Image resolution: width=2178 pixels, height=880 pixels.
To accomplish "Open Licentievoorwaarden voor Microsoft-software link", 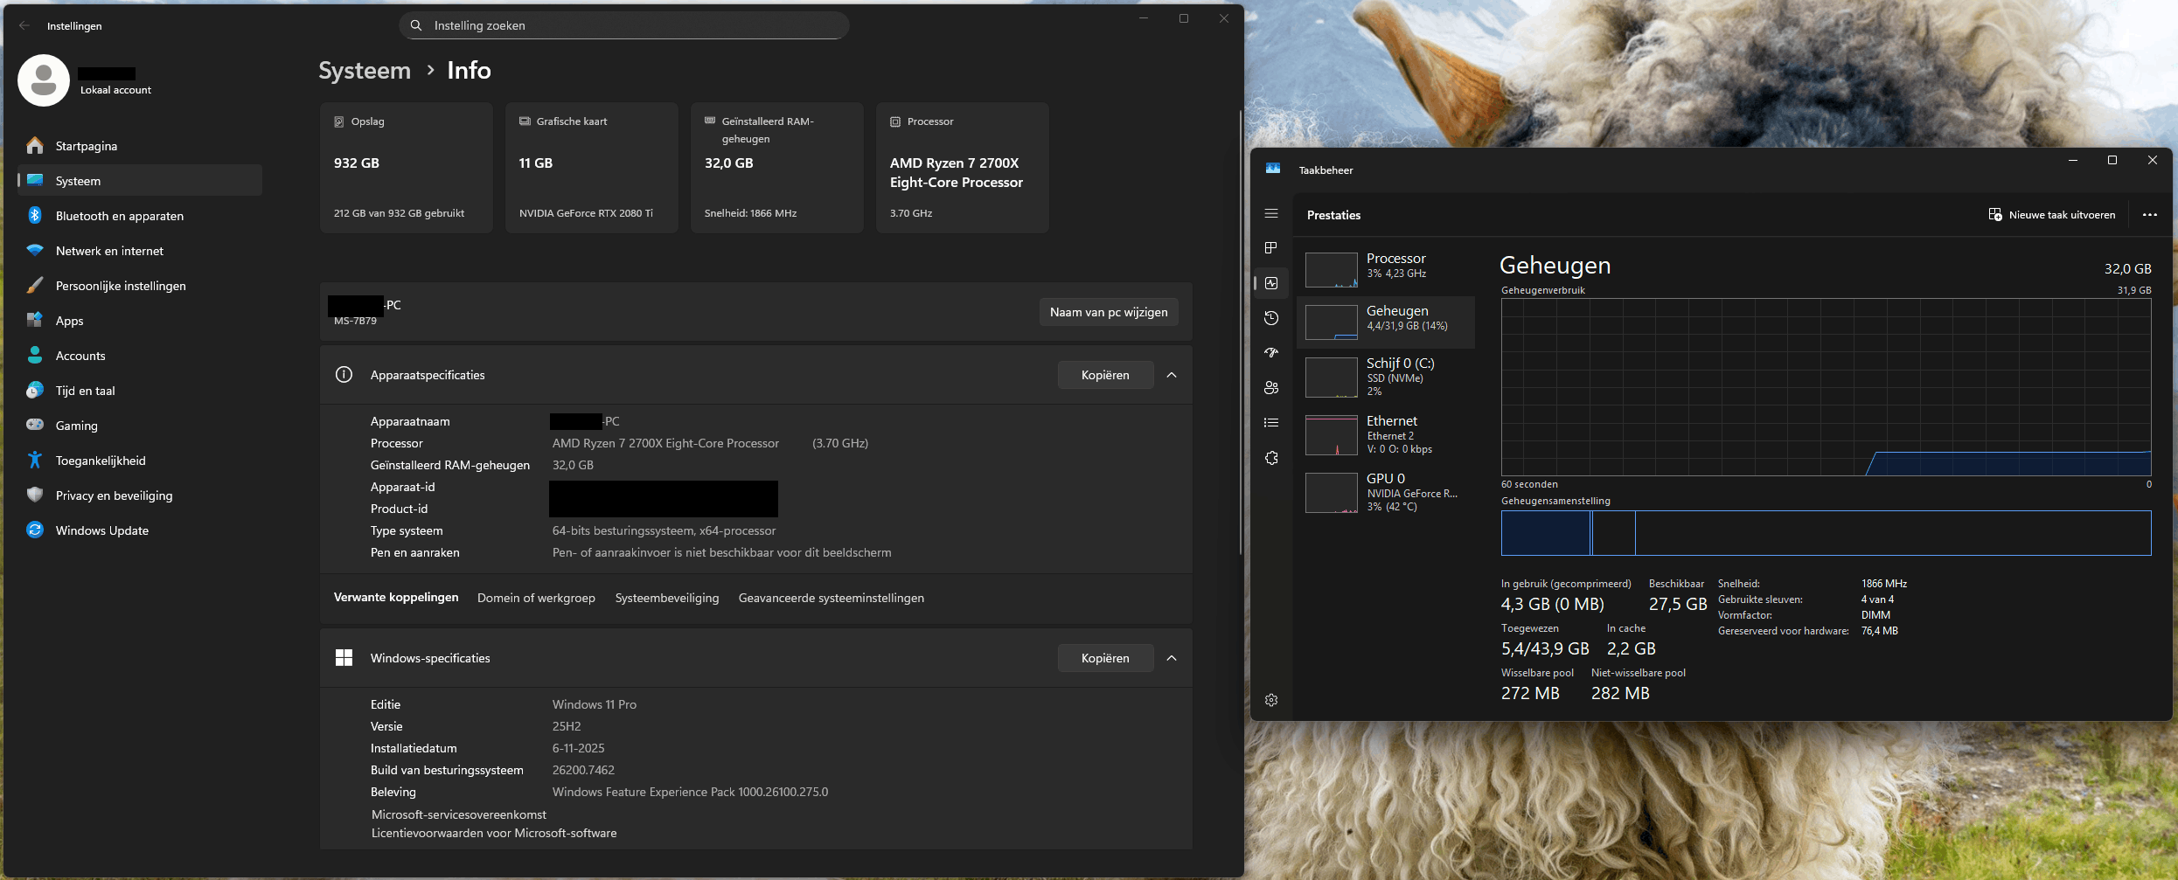I will tap(494, 833).
